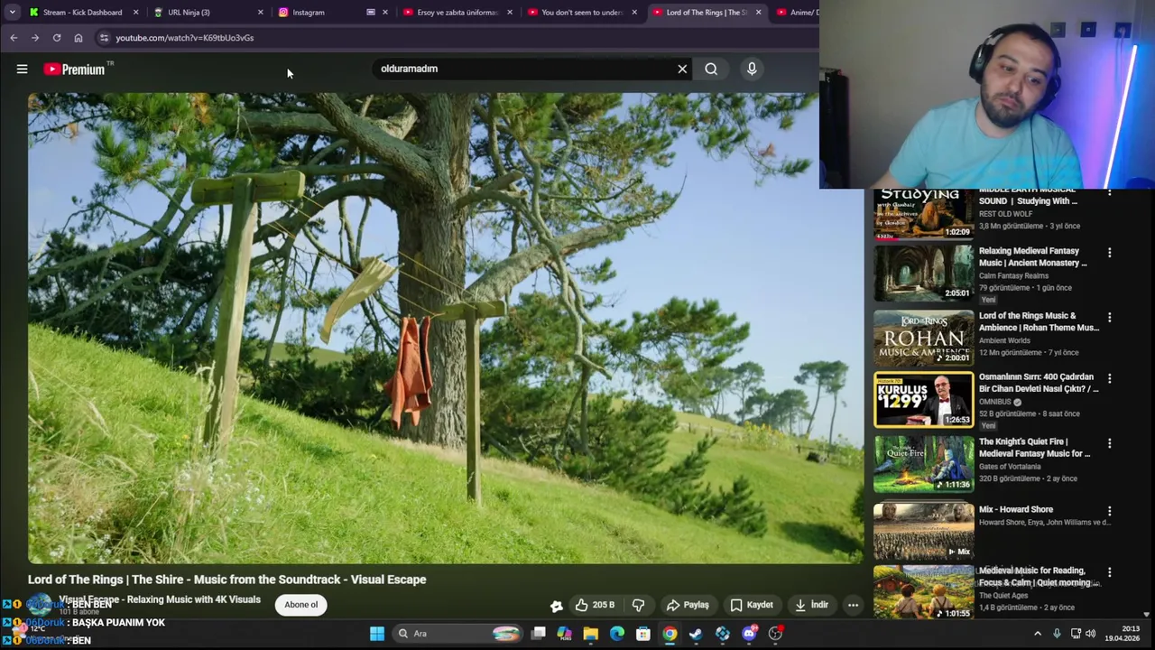
Task: Open the Lord of the Rings Music & Ambience title
Action: [x=1039, y=321]
